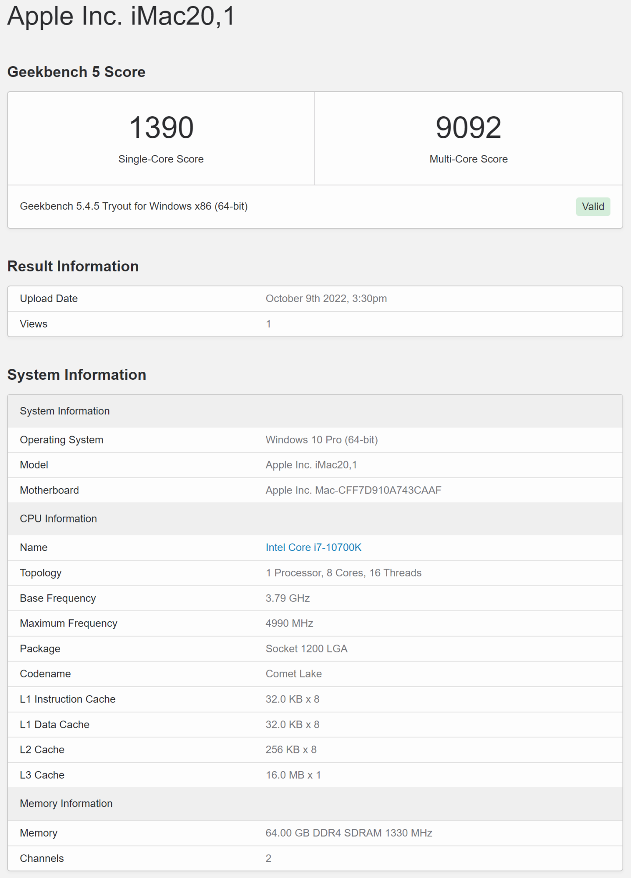Image resolution: width=631 pixels, height=878 pixels.
Task: Select the 9092 multi-core score value
Action: [x=468, y=128]
